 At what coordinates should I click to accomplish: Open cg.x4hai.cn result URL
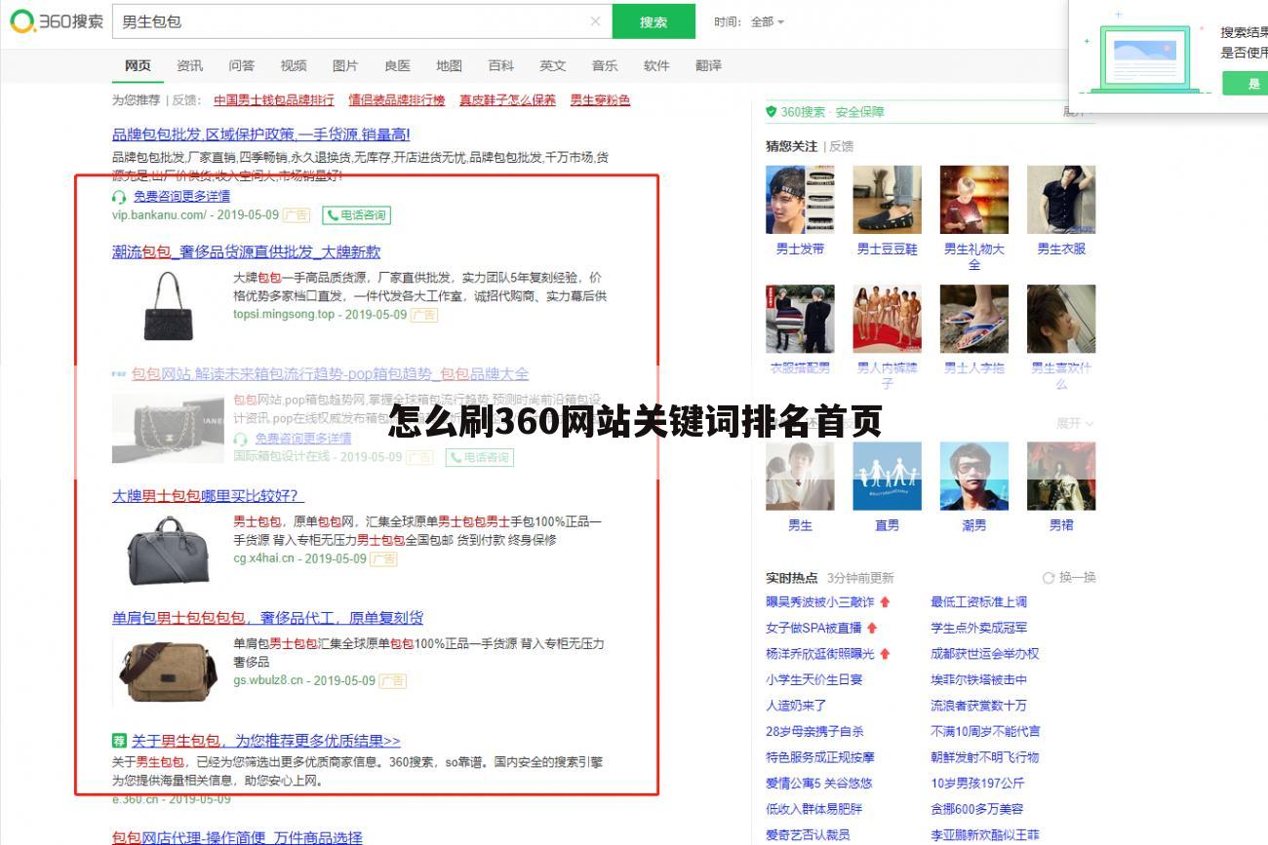[x=262, y=558]
